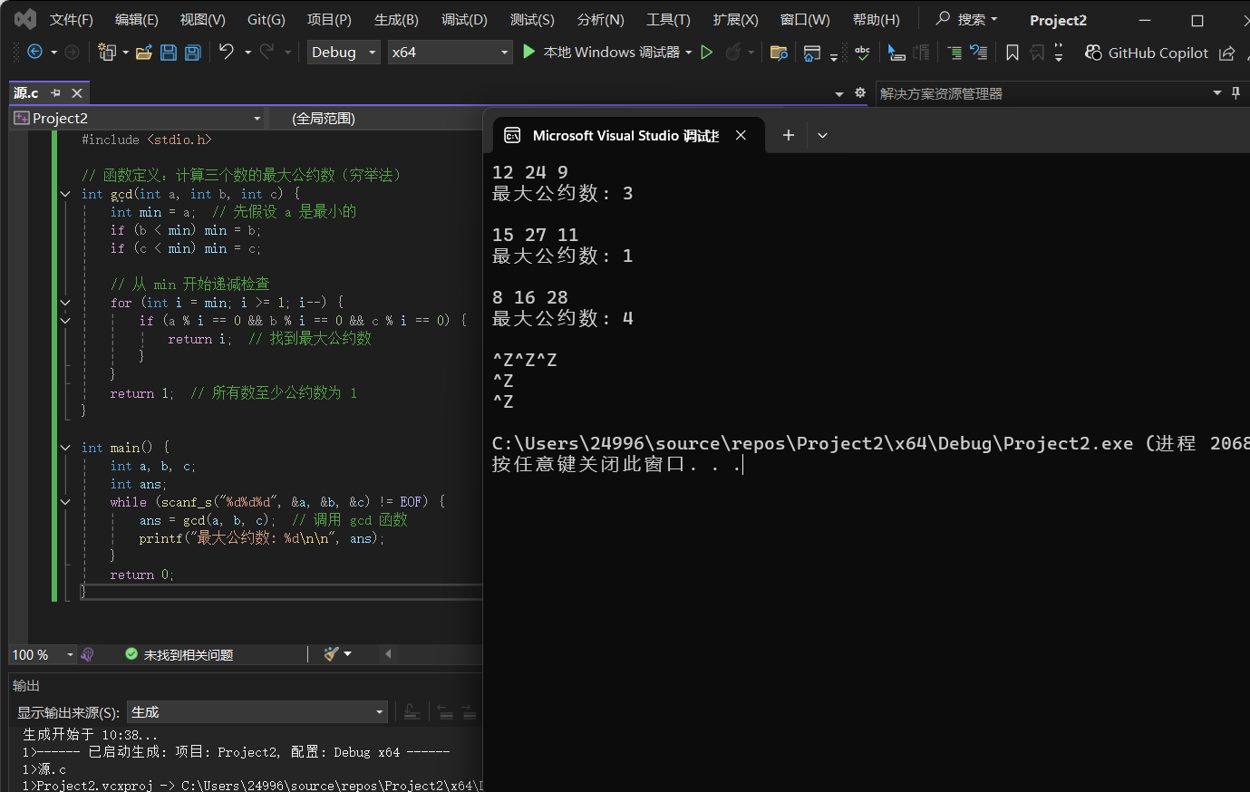Collapse the gcd function code block

(x=65, y=194)
